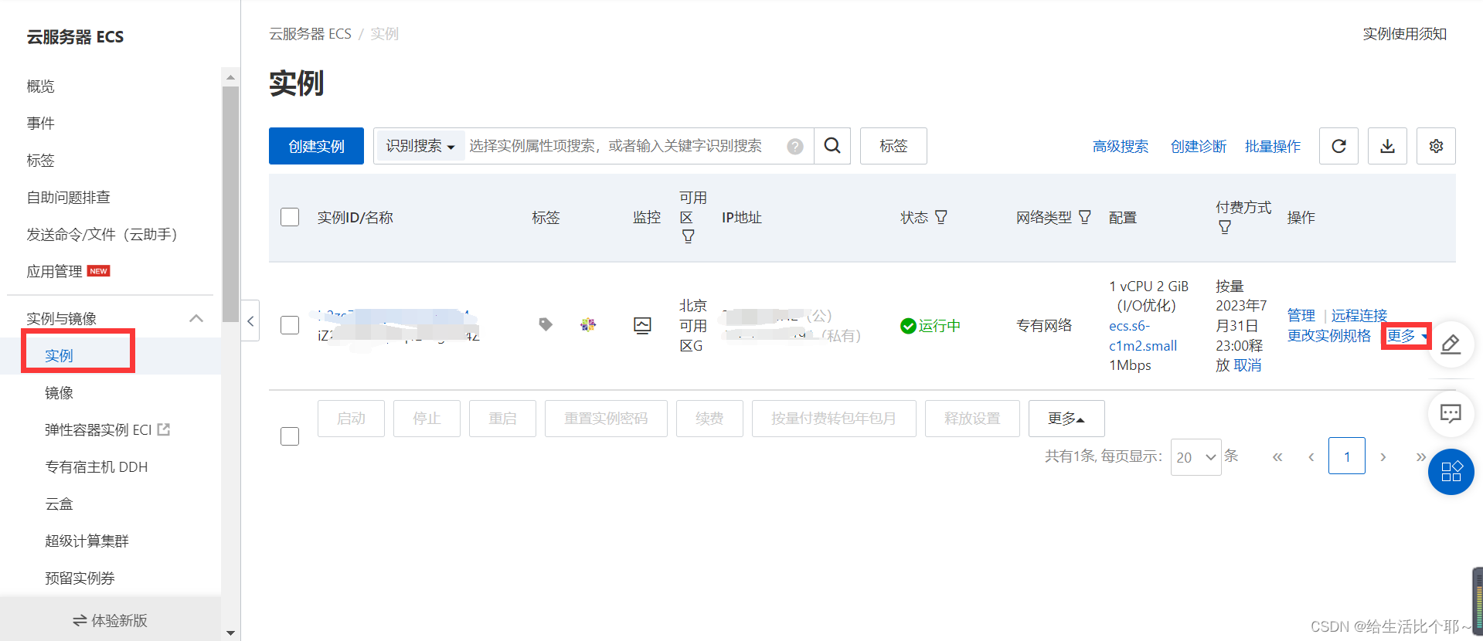The height and width of the screenshot is (641, 1483).
Task: Filter by status funnel icon
Action: click(x=940, y=217)
